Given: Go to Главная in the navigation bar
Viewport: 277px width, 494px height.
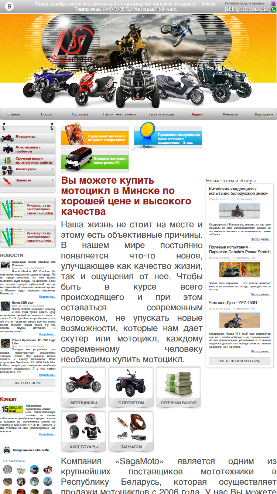Looking at the screenshot, I should click(x=13, y=114).
